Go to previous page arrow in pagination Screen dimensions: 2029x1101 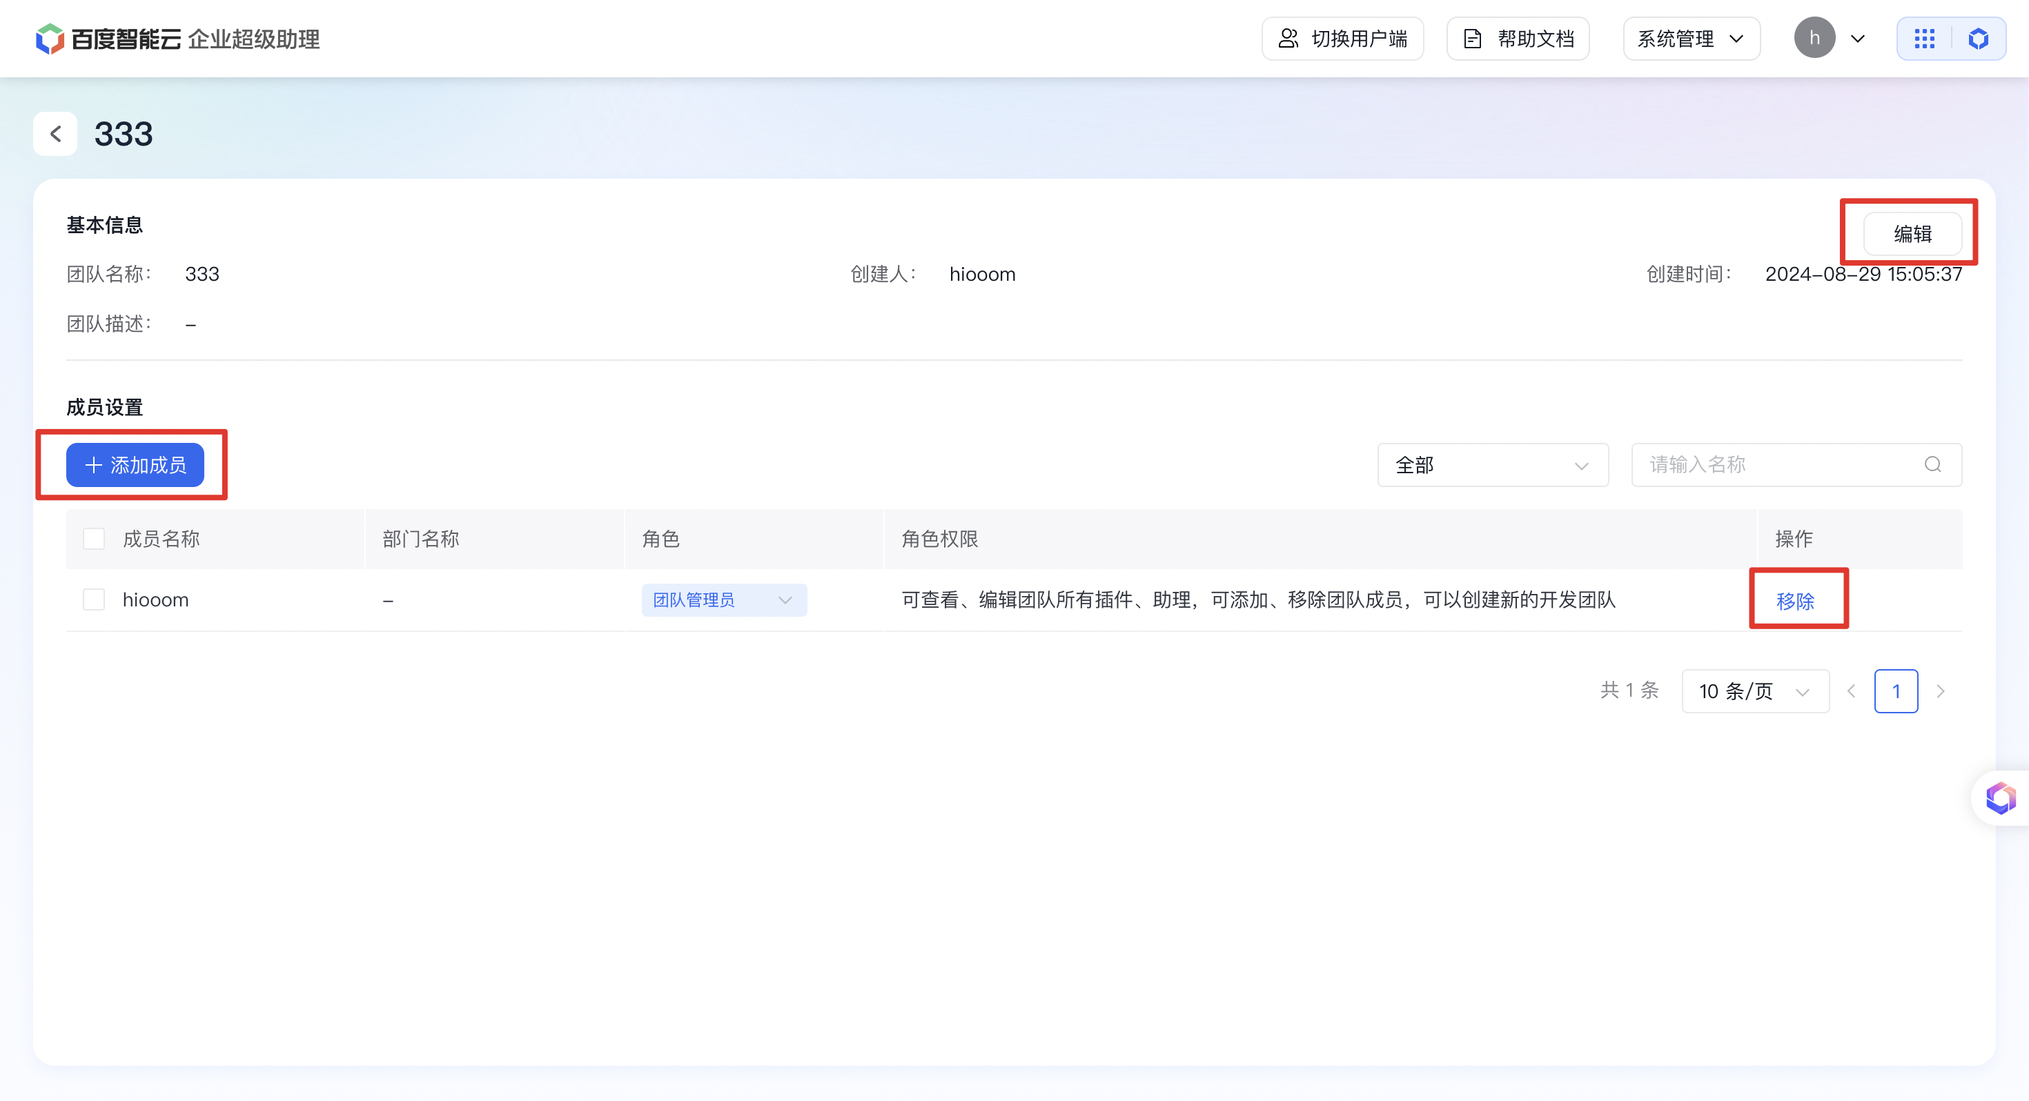pos(1851,691)
